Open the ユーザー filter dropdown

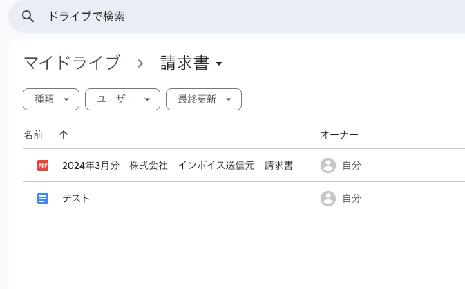tap(122, 99)
